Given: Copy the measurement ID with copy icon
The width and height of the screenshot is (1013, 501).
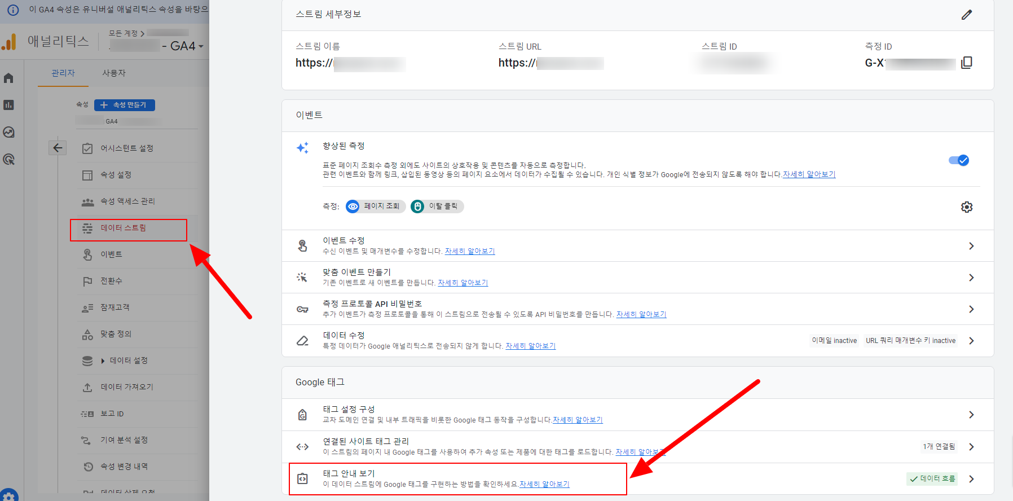Looking at the screenshot, I should coord(967,63).
